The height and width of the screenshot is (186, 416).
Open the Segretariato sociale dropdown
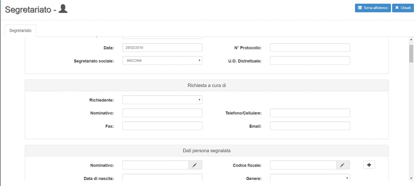coord(162,61)
